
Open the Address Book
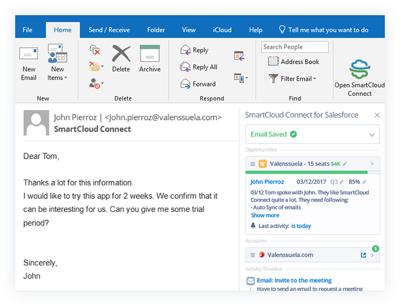pyautogui.click(x=293, y=61)
